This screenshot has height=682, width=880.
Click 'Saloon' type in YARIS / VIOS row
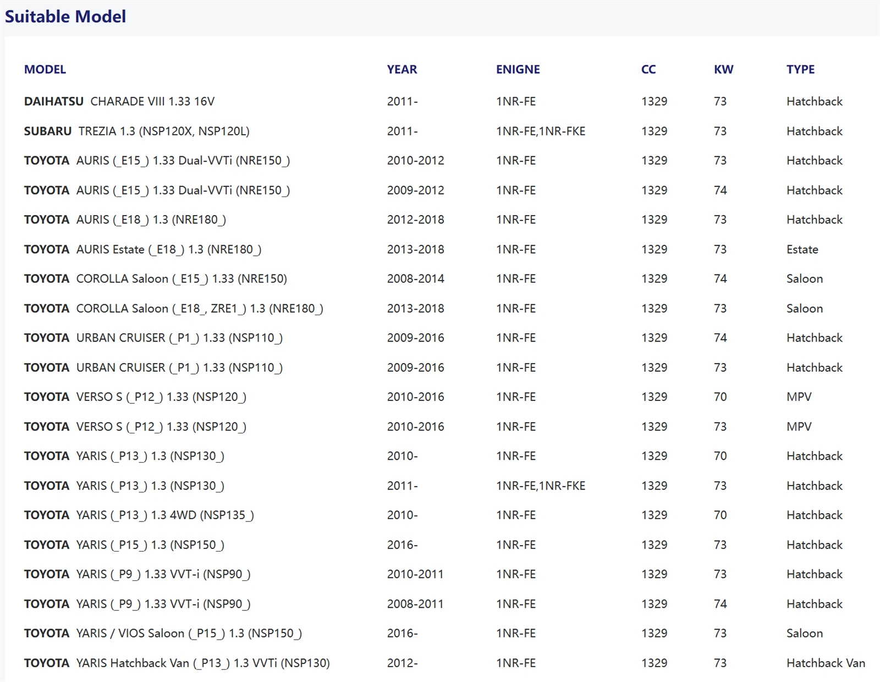click(x=805, y=634)
